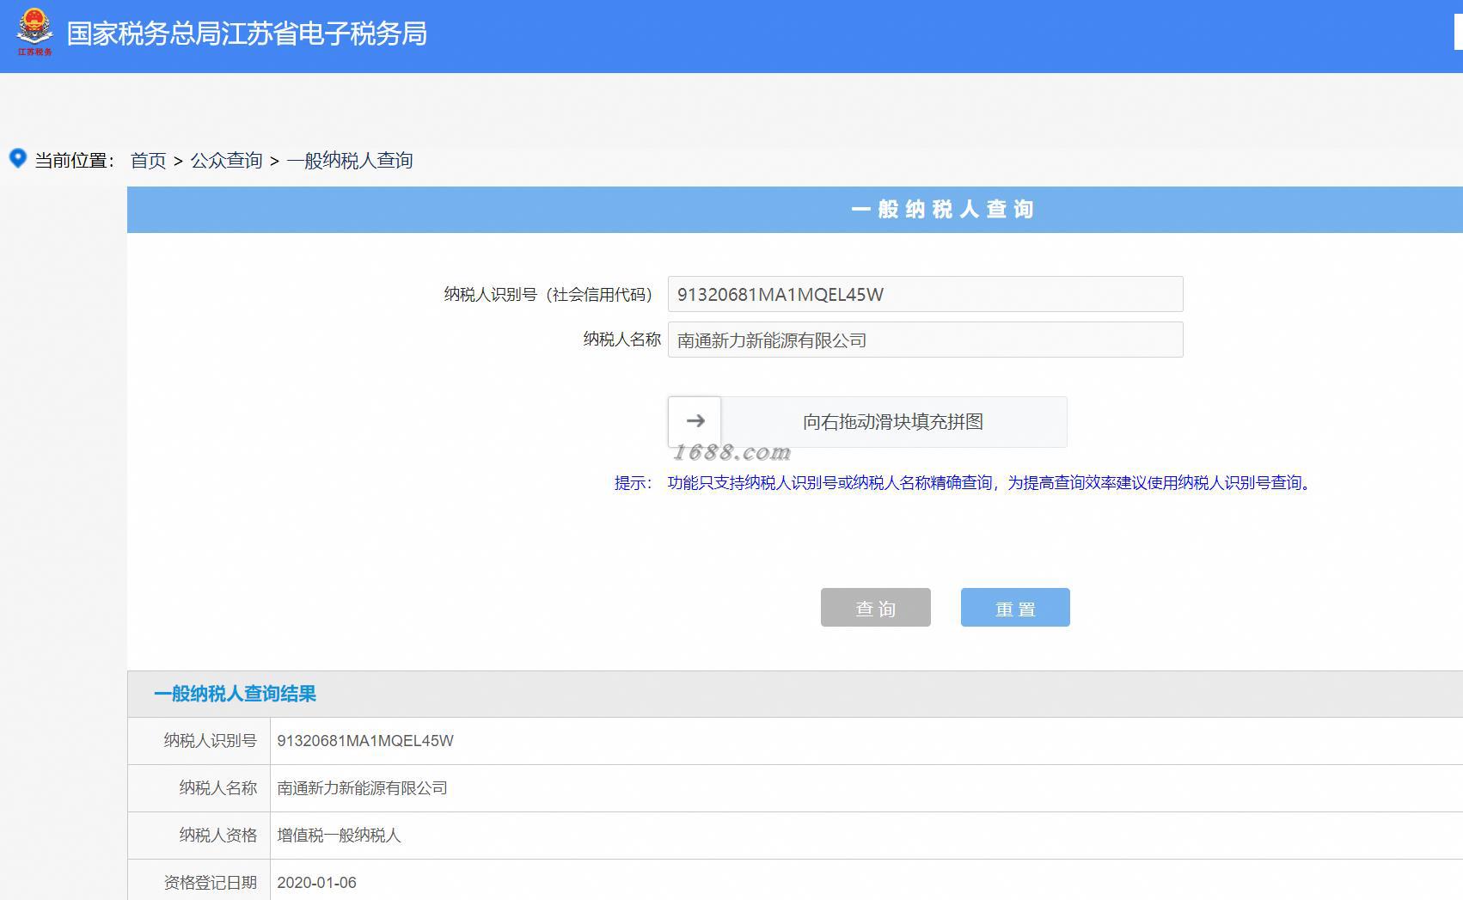Select result name 南通新力新能源有限公司 in the results table
The width and height of the screenshot is (1463, 900).
point(362,788)
